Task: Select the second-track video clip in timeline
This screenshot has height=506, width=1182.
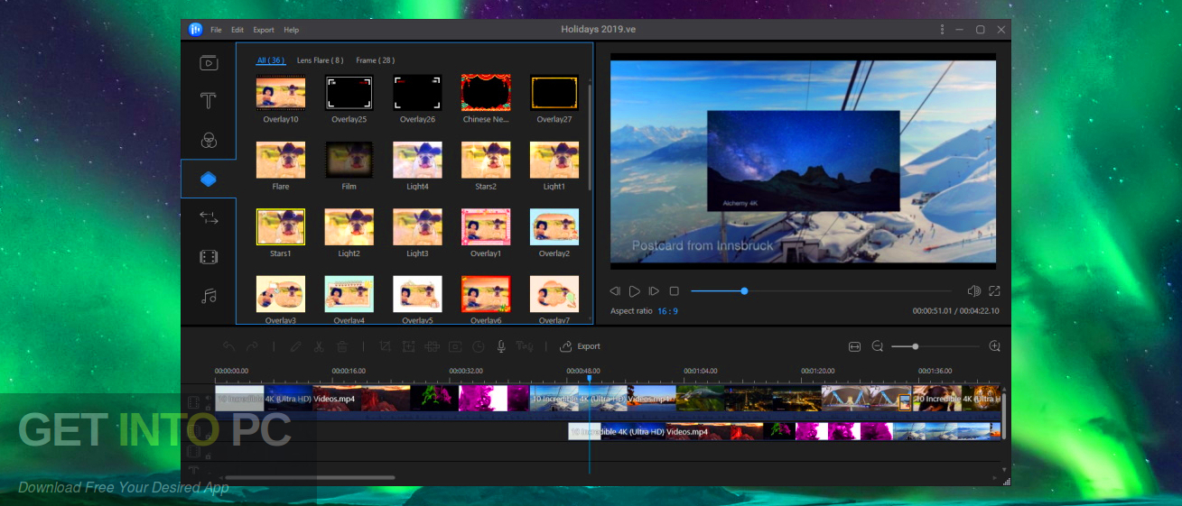Action: click(x=784, y=431)
